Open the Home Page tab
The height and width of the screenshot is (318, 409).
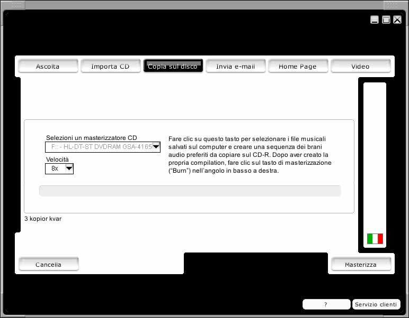(297, 66)
